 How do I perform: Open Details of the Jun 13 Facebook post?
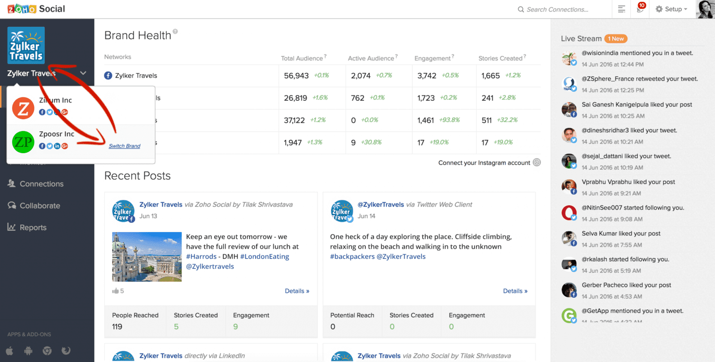tap(297, 291)
